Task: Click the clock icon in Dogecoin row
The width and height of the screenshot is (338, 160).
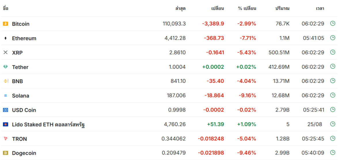Action: pos(333,153)
